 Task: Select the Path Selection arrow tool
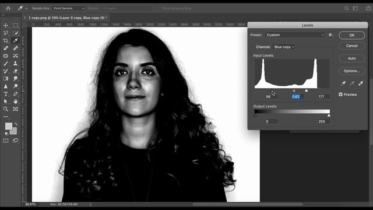pyautogui.click(x=6, y=101)
